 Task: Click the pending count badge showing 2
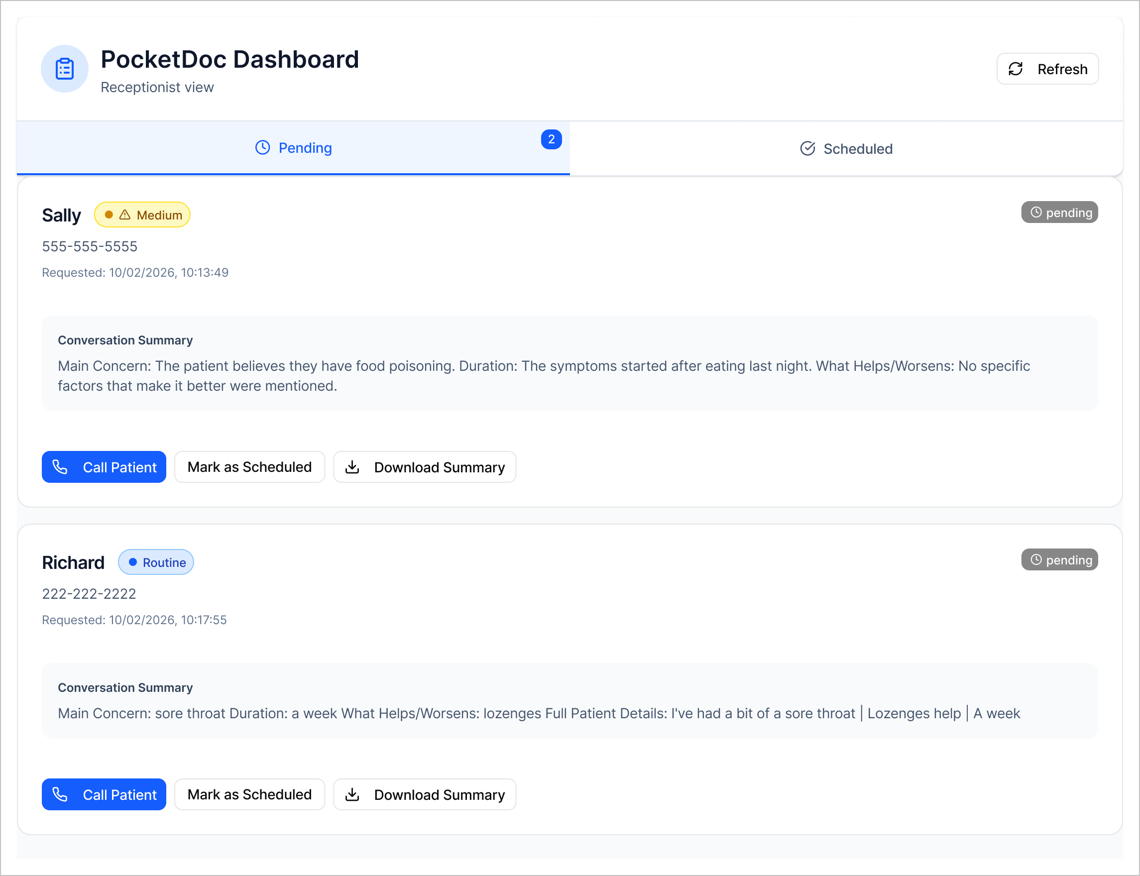click(x=551, y=139)
